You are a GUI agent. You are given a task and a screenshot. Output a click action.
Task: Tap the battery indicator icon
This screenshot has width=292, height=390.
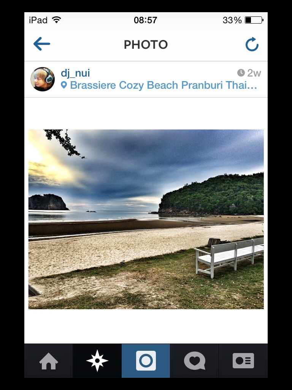[x=254, y=20]
